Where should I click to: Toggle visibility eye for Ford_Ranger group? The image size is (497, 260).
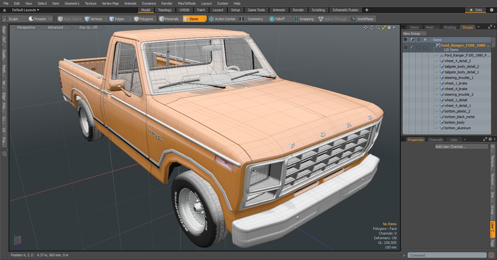pyautogui.click(x=405, y=48)
